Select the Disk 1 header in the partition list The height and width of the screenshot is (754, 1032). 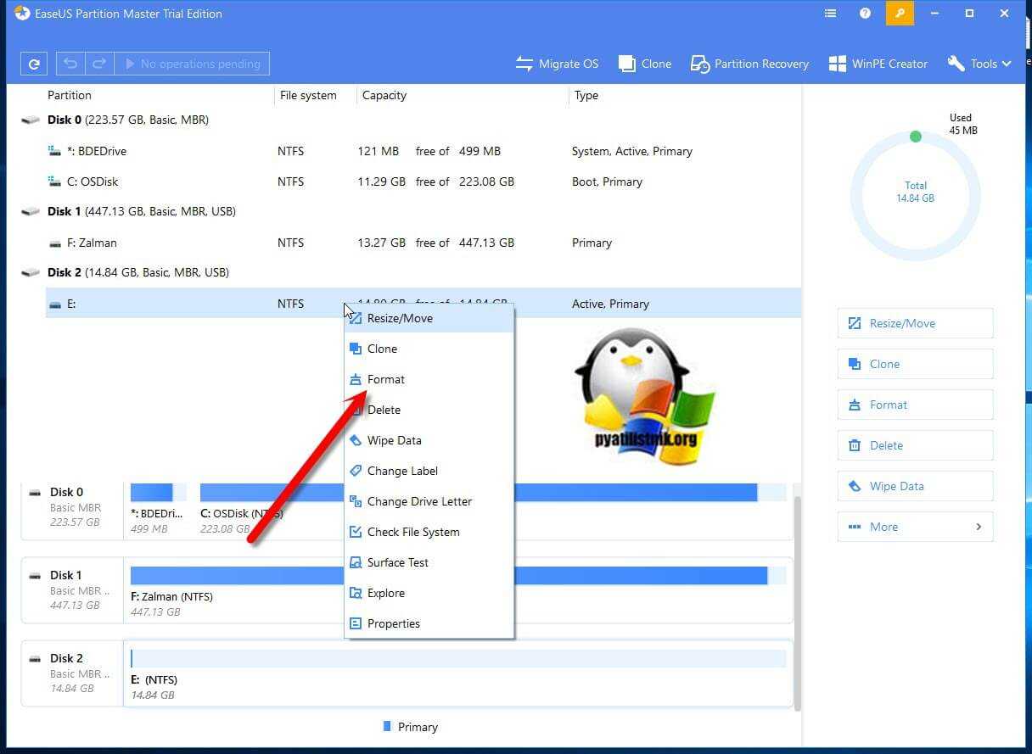[x=129, y=211]
